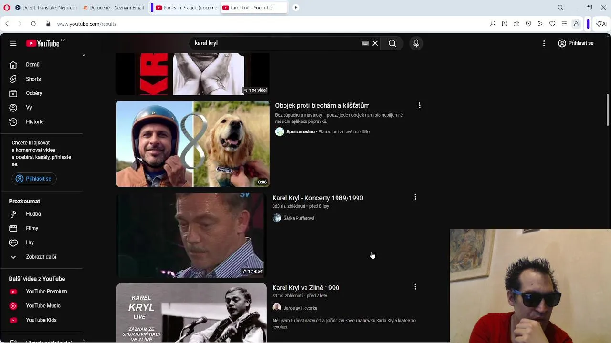Image resolution: width=611 pixels, height=343 pixels.
Task: Open Jaroslav Hovorka channel avatar
Action: (x=277, y=308)
